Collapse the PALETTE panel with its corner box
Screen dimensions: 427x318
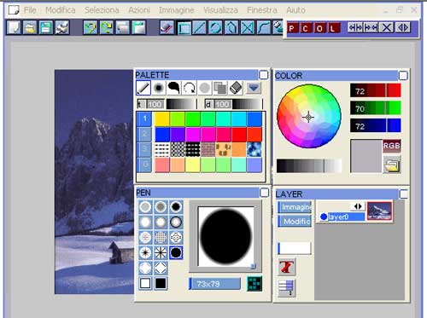pyautogui.click(x=264, y=75)
